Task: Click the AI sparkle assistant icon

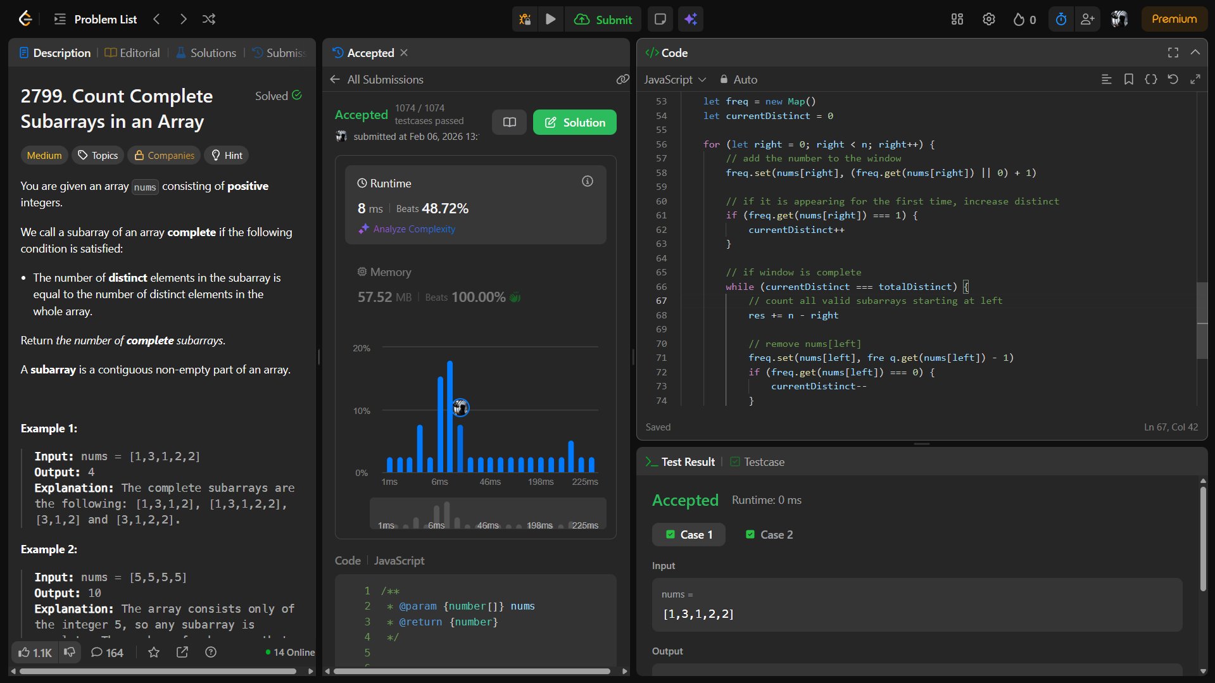Action: [691, 19]
